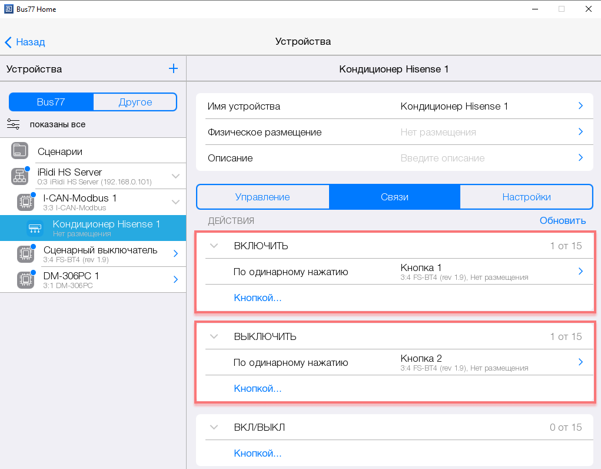This screenshot has width=601, height=469.
Task: Open the Управление tab
Action: pos(263,197)
